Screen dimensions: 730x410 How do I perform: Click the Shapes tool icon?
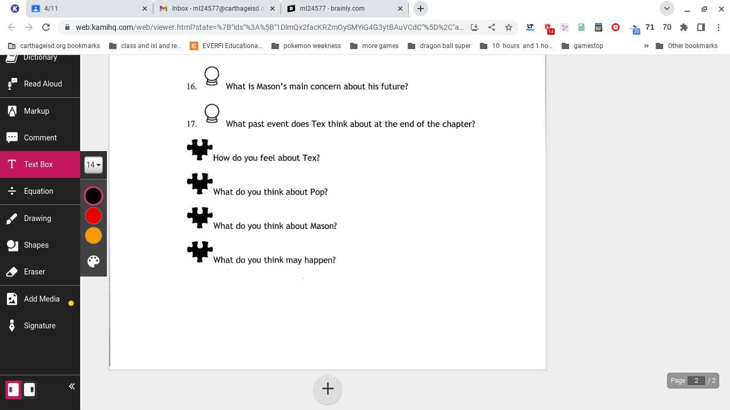click(12, 245)
